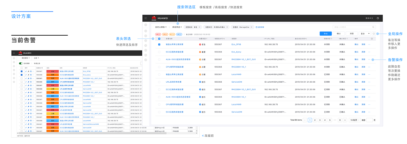Click yellow 次要 severity cell in old URL探测异常告警 row
The width and height of the screenshot is (407, 144).
coord(52,89)
